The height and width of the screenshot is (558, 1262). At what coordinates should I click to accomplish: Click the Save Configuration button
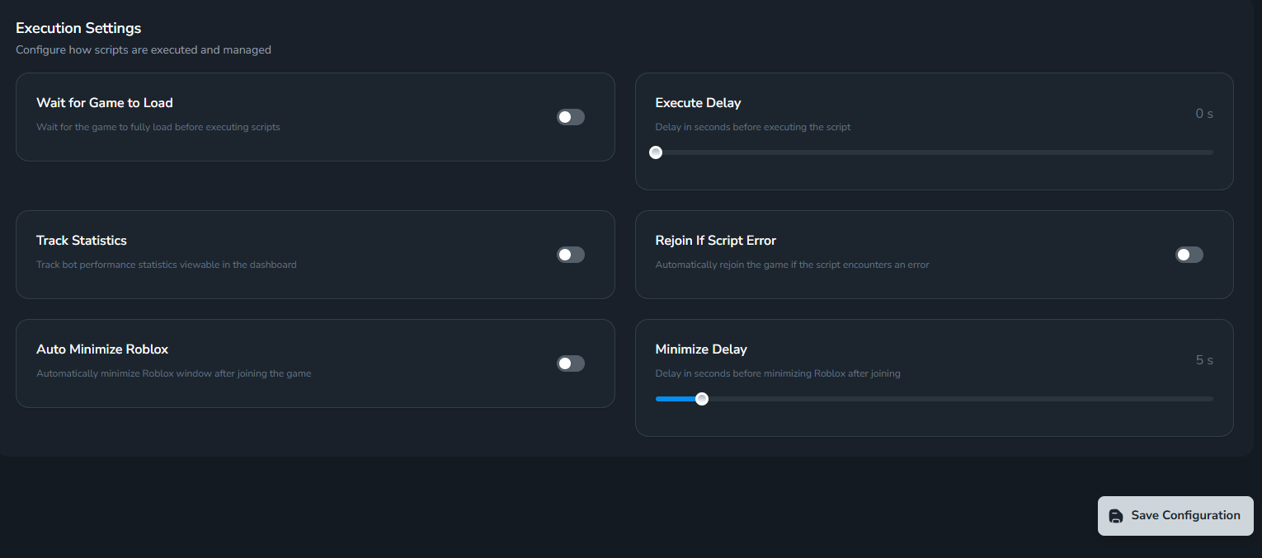click(1175, 515)
